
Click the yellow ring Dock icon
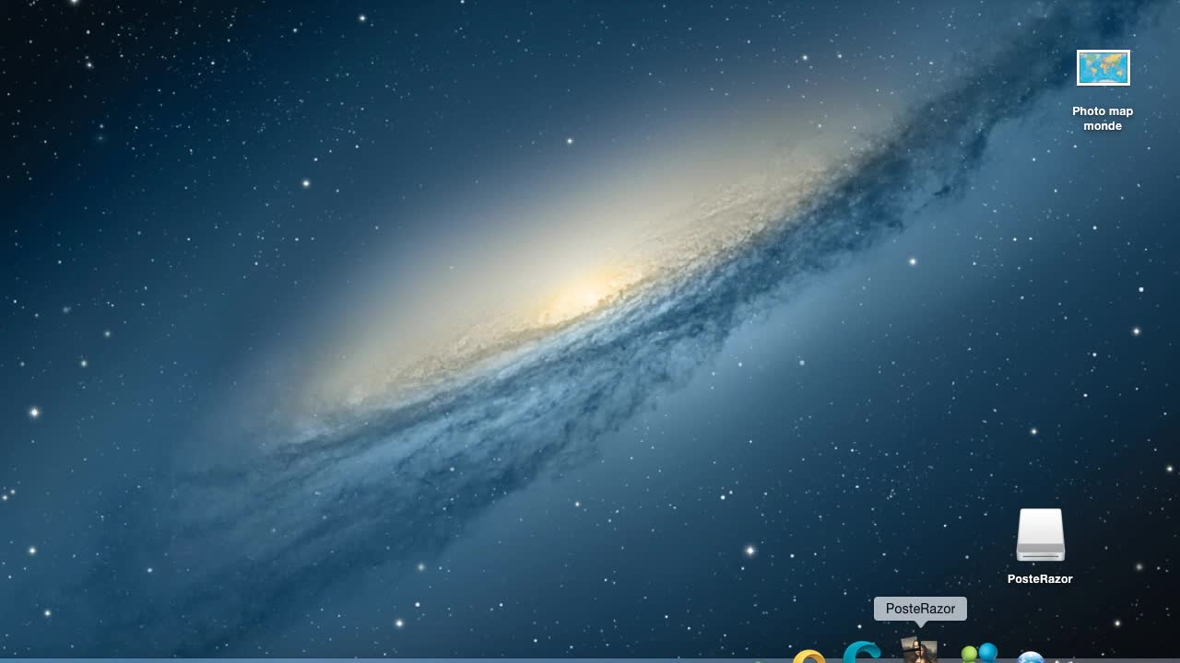tap(809, 657)
